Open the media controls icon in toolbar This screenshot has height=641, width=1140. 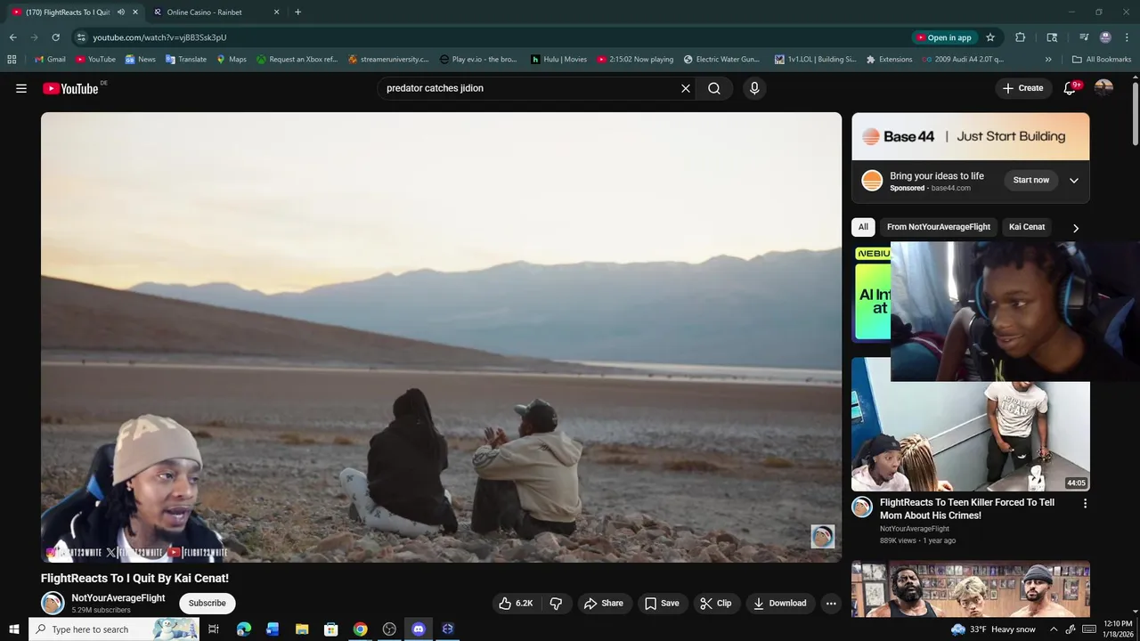tap(1084, 37)
